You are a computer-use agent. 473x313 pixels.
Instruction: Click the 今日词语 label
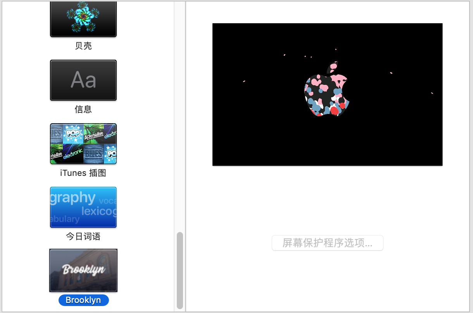click(x=83, y=236)
